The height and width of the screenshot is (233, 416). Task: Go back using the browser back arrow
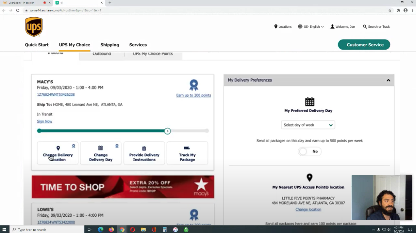coord(4,10)
